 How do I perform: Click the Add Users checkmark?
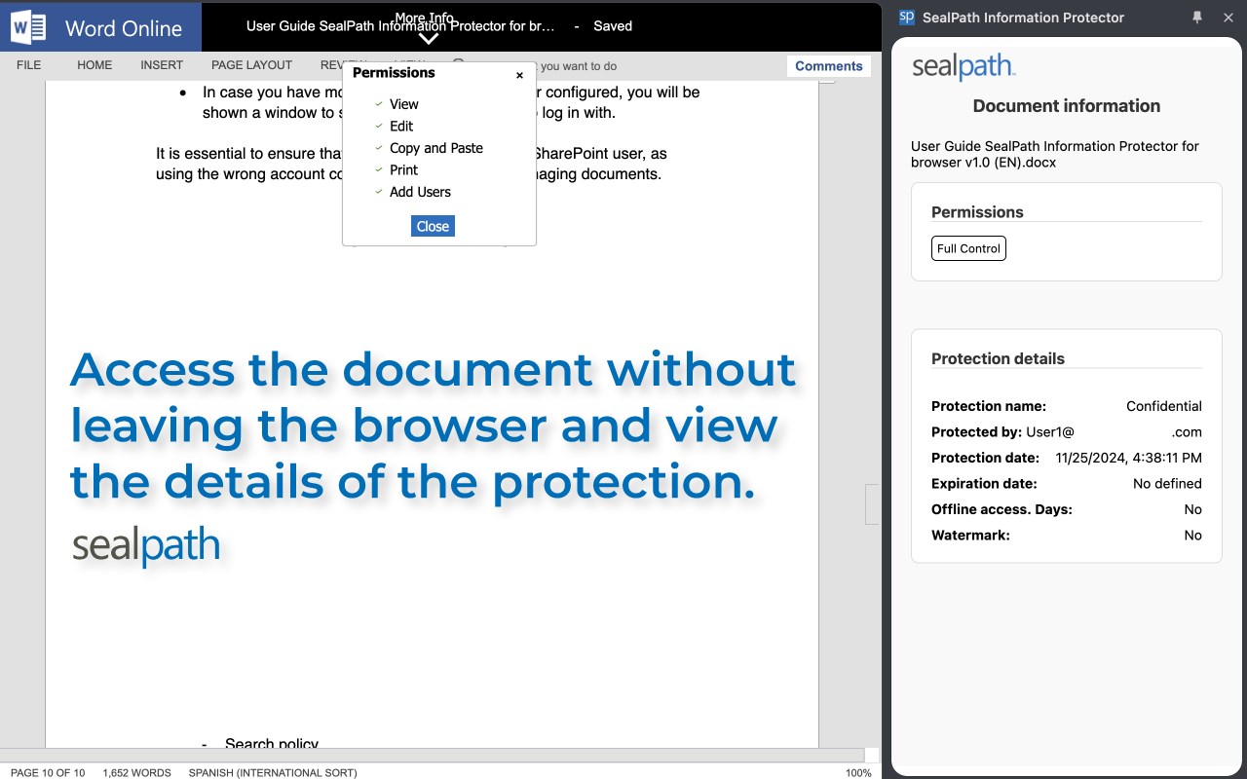(379, 192)
